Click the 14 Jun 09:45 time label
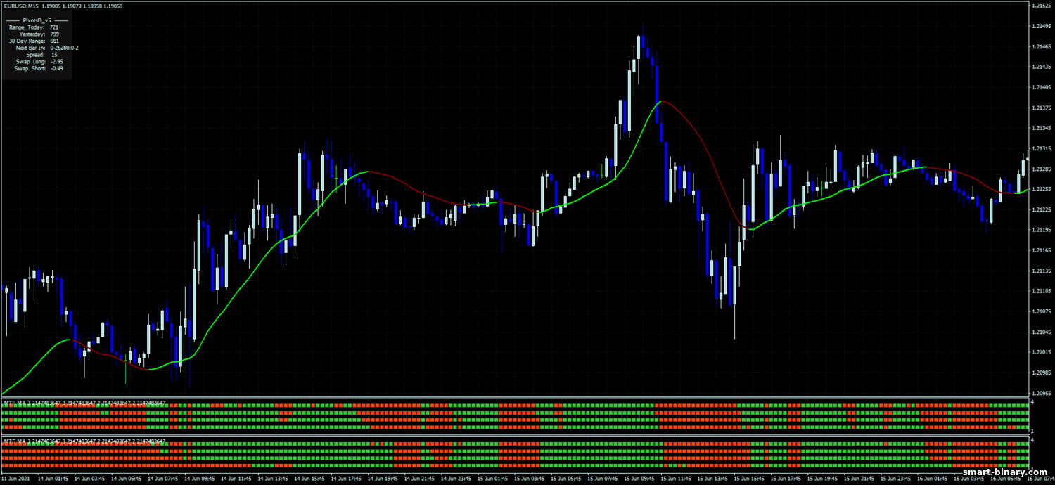Image resolution: width=1055 pixels, height=485 pixels. coord(199,479)
